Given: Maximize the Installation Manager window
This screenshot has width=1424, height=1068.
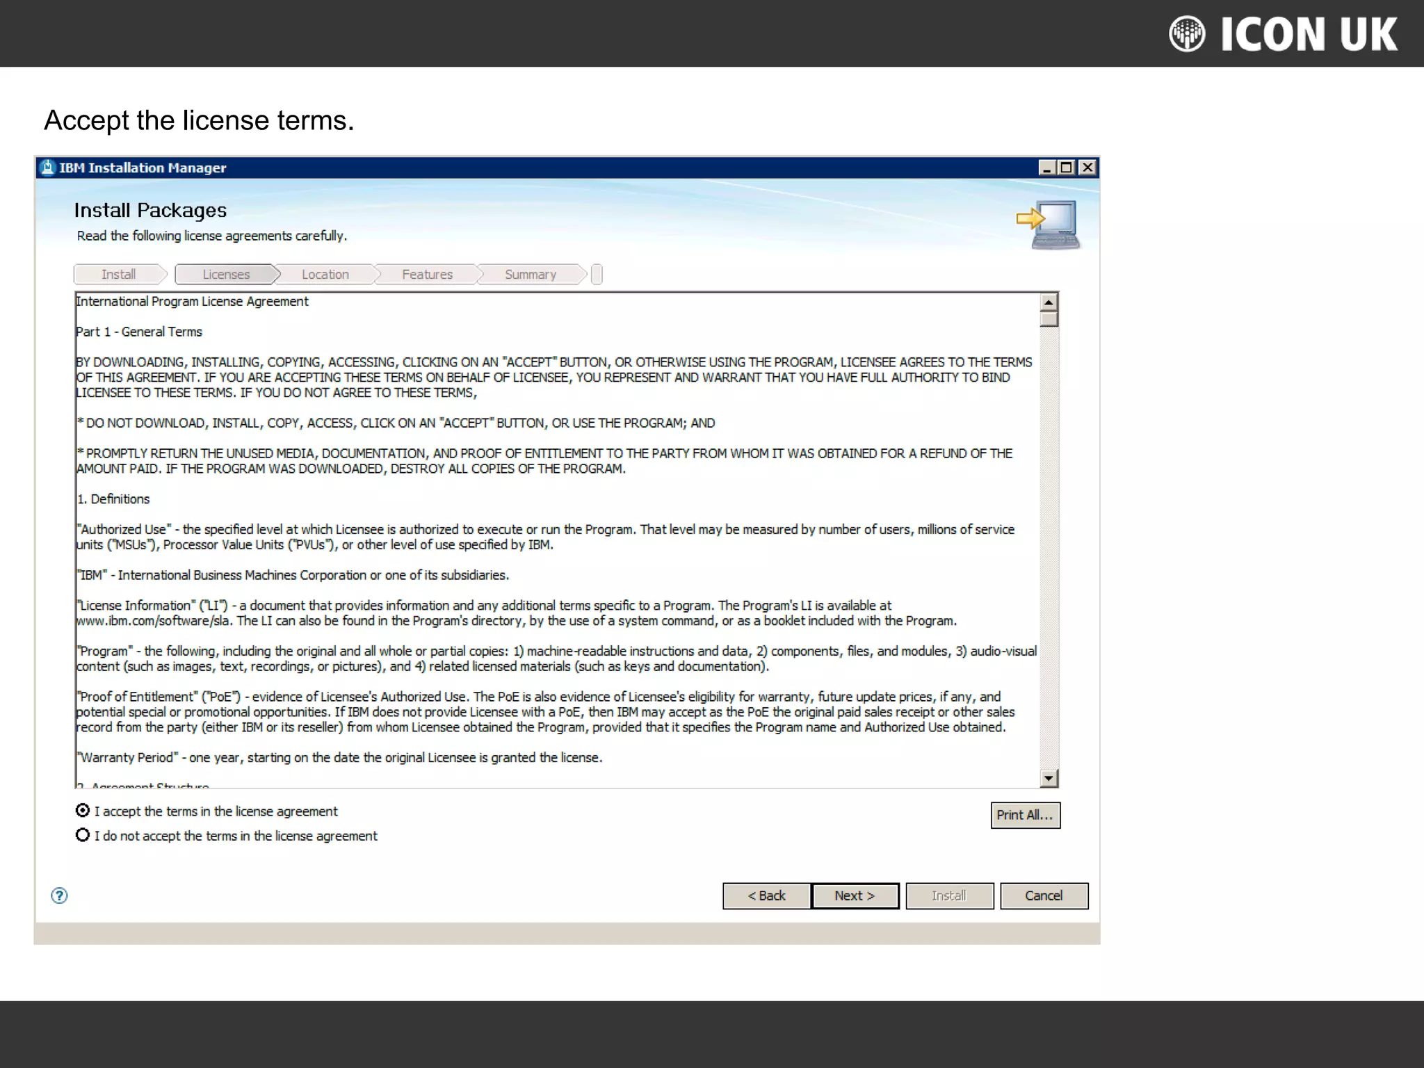Looking at the screenshot, I should tap(1066, 168).
